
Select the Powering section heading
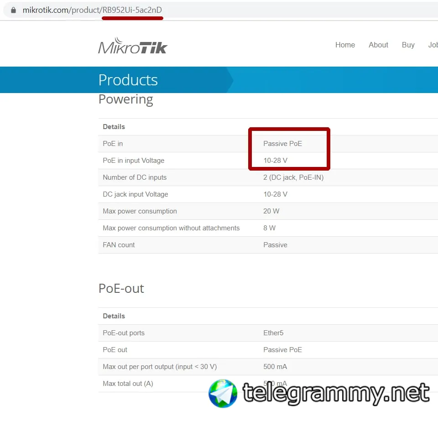126,100
